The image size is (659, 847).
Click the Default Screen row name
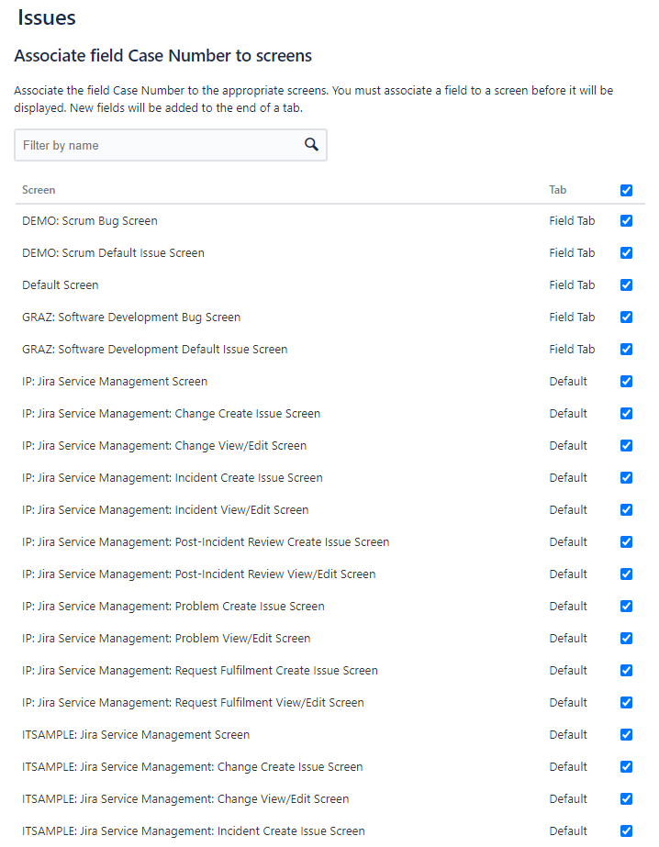tap(60, 284)
